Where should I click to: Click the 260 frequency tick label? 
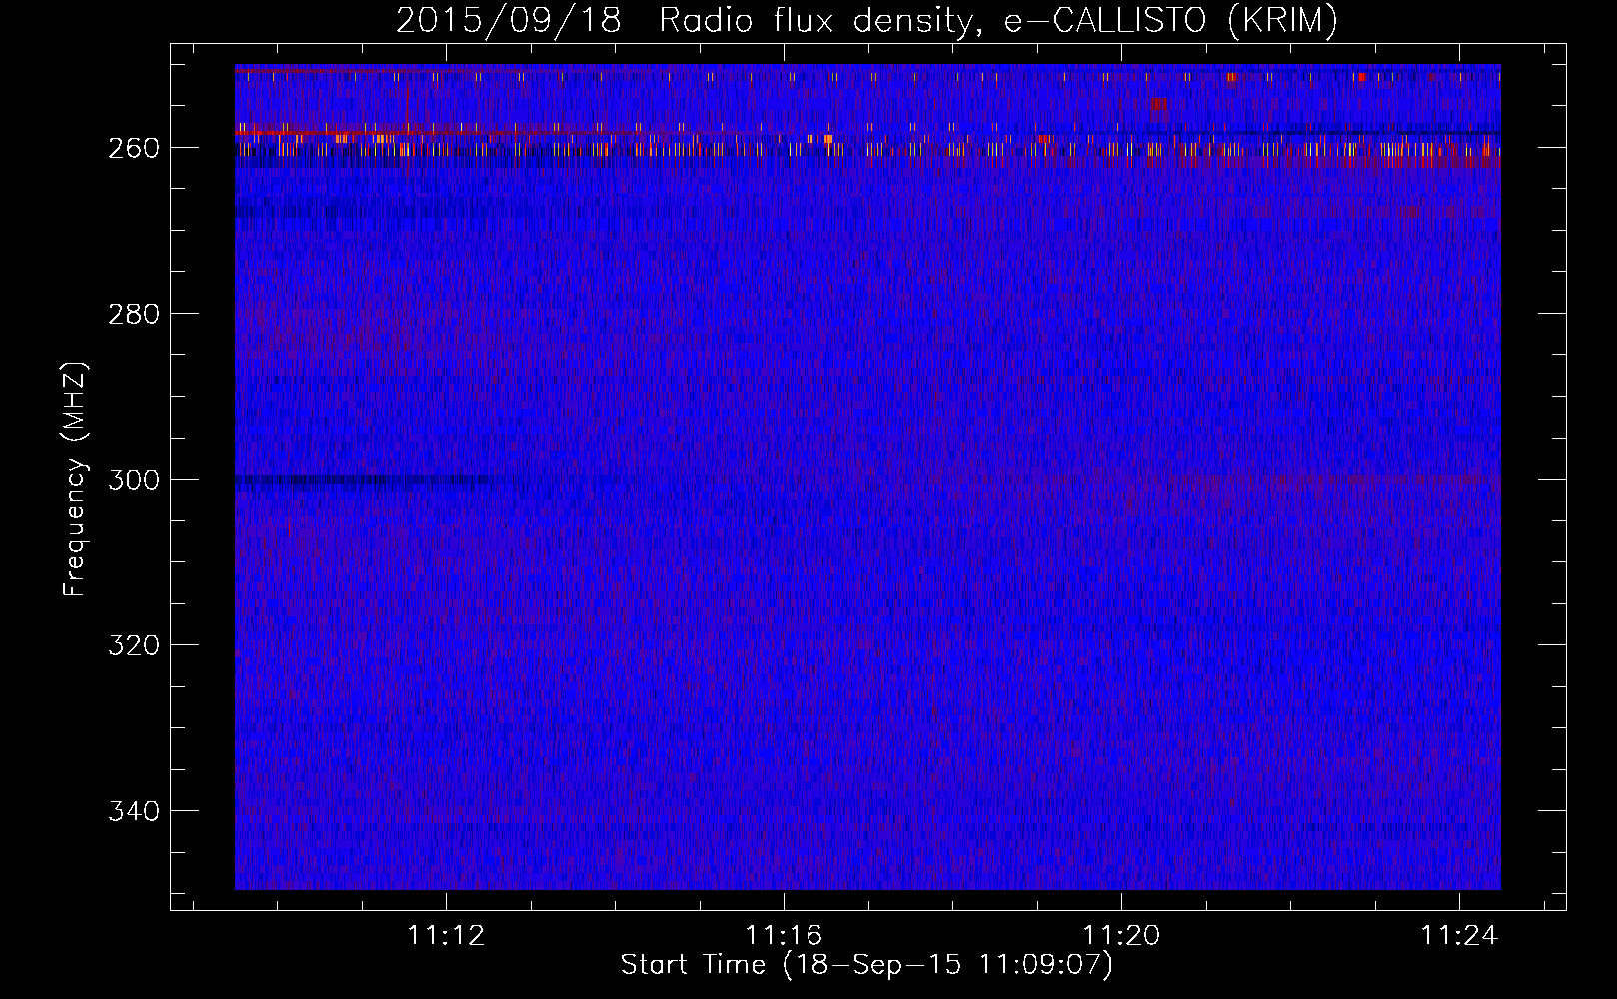click(134, 148)
